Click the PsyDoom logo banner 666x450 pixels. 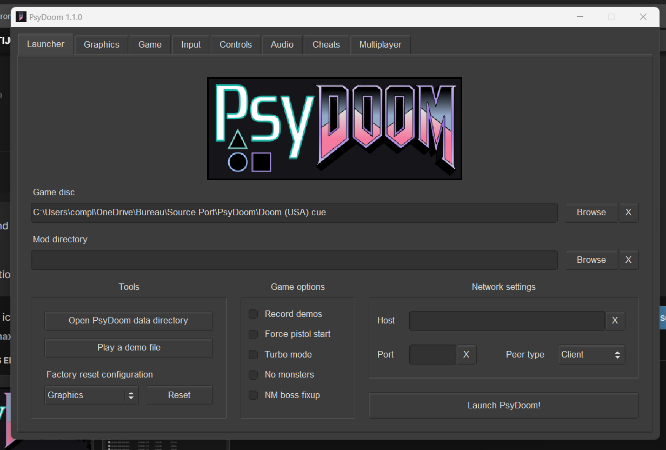pos(335,128)
